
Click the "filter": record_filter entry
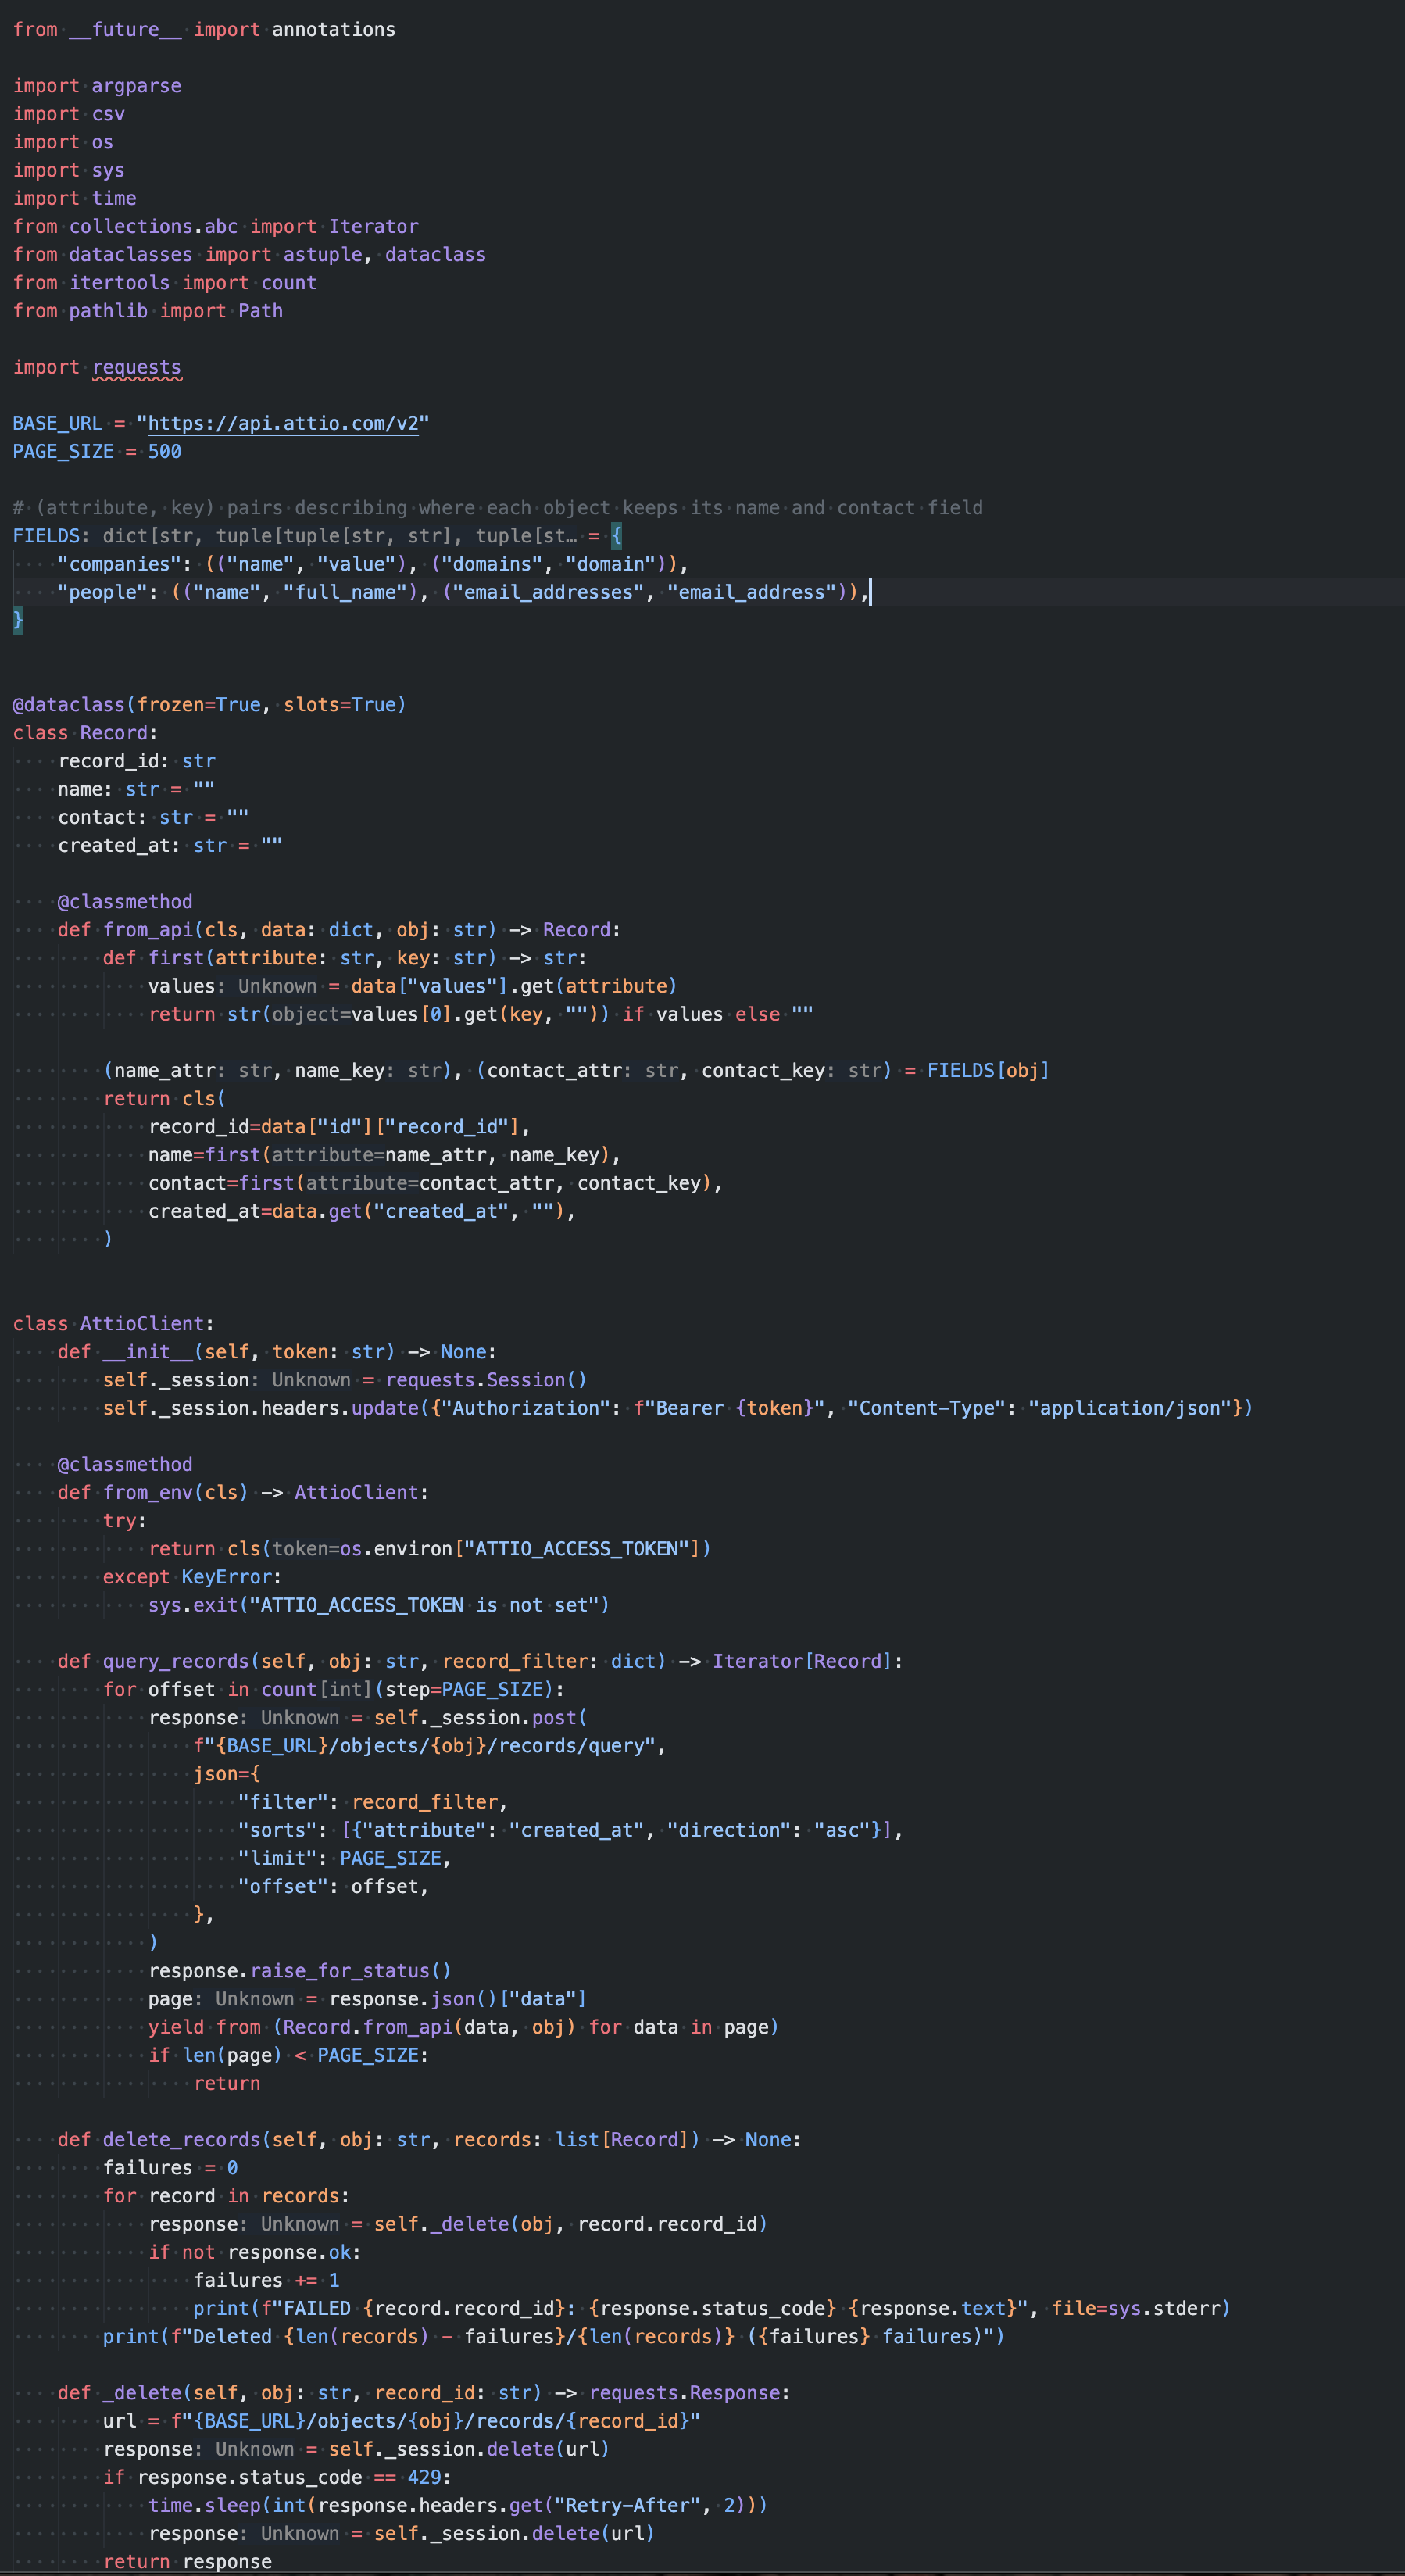click(x=373, y=1801)
